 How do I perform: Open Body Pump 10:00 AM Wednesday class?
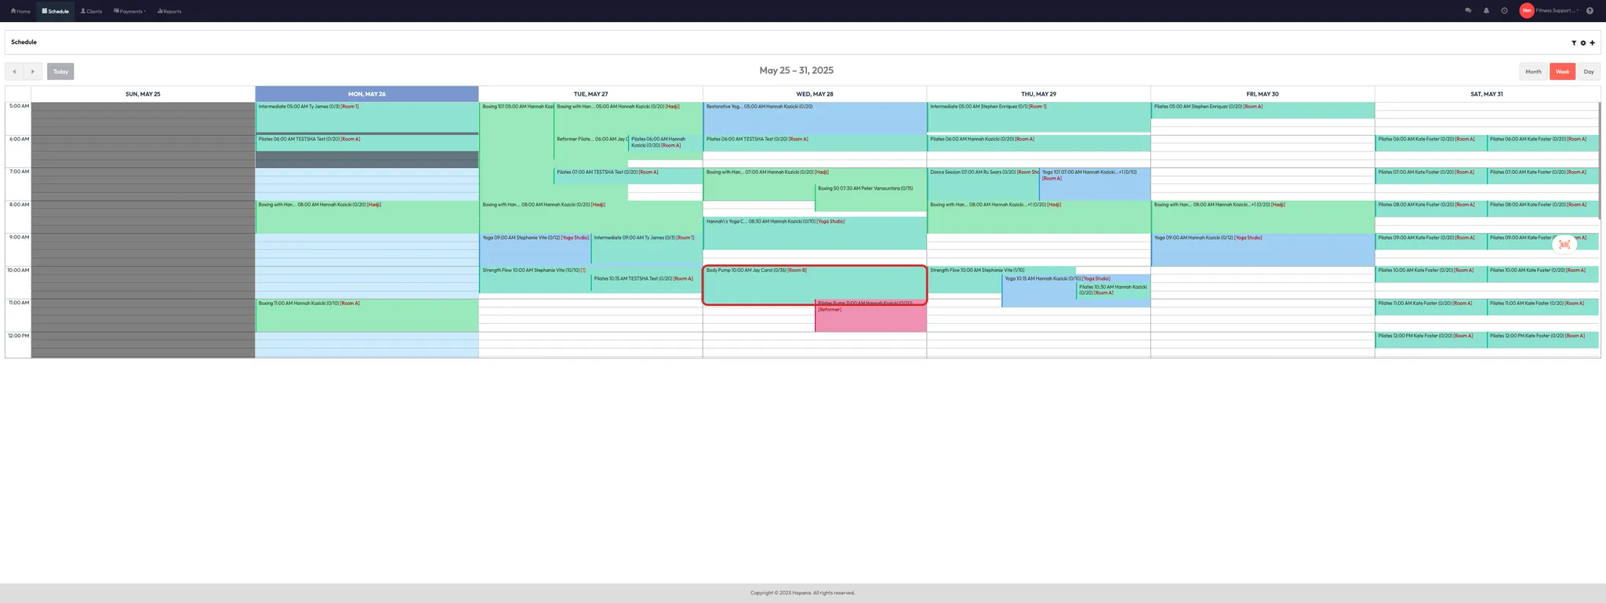coord(814,285)
